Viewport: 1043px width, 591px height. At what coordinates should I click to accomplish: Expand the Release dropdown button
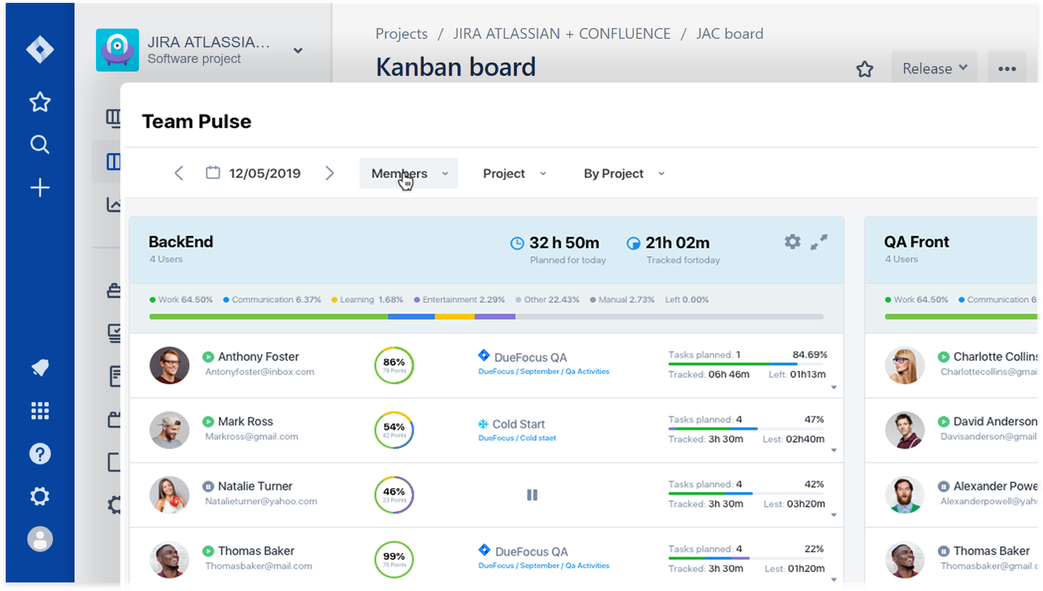(x=934, y=69)
